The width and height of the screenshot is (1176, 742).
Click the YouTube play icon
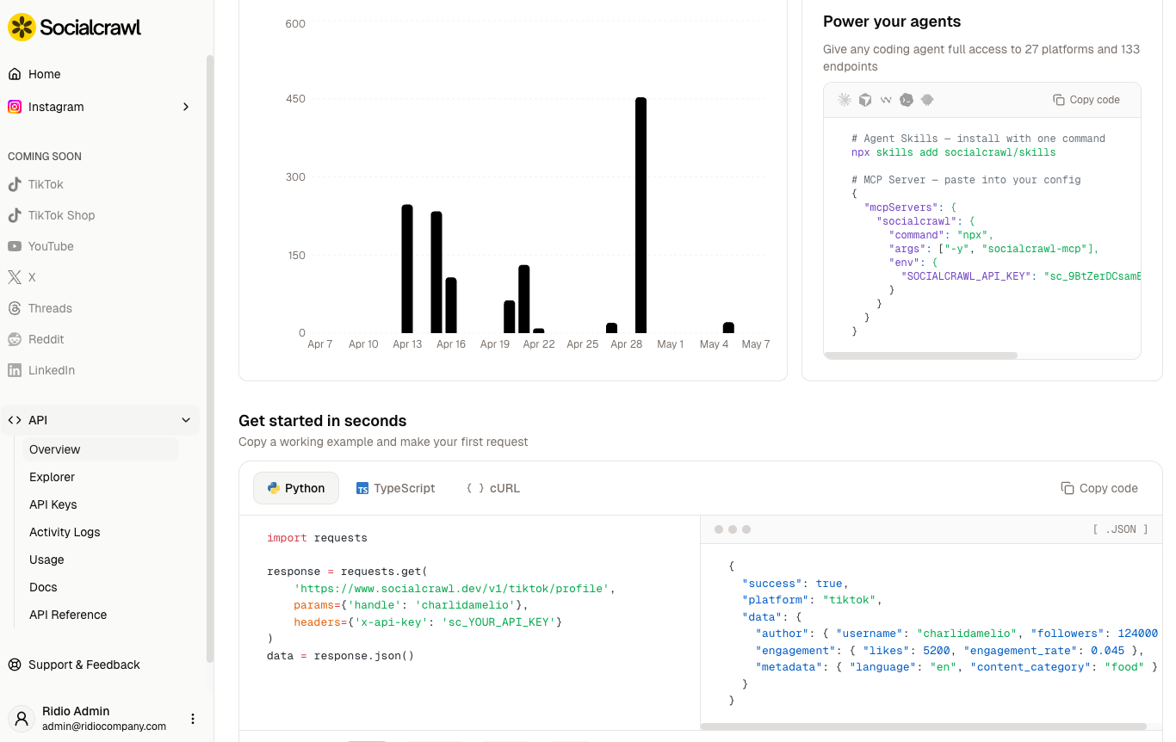pyautogui.click(x=15, y=246)
